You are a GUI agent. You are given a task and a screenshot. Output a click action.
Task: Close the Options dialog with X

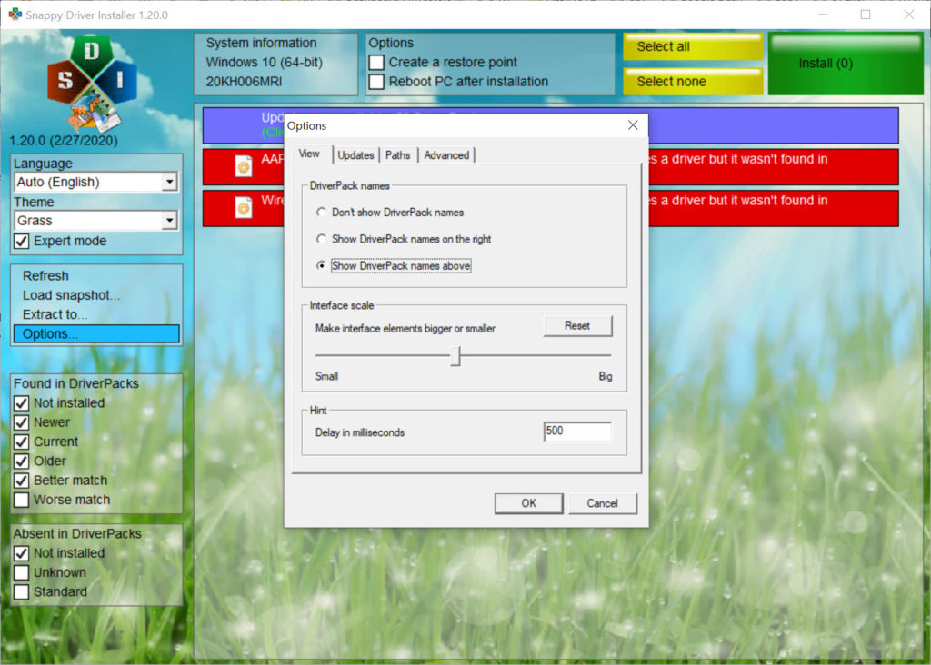pyautogui.click(x=633, y=125)
